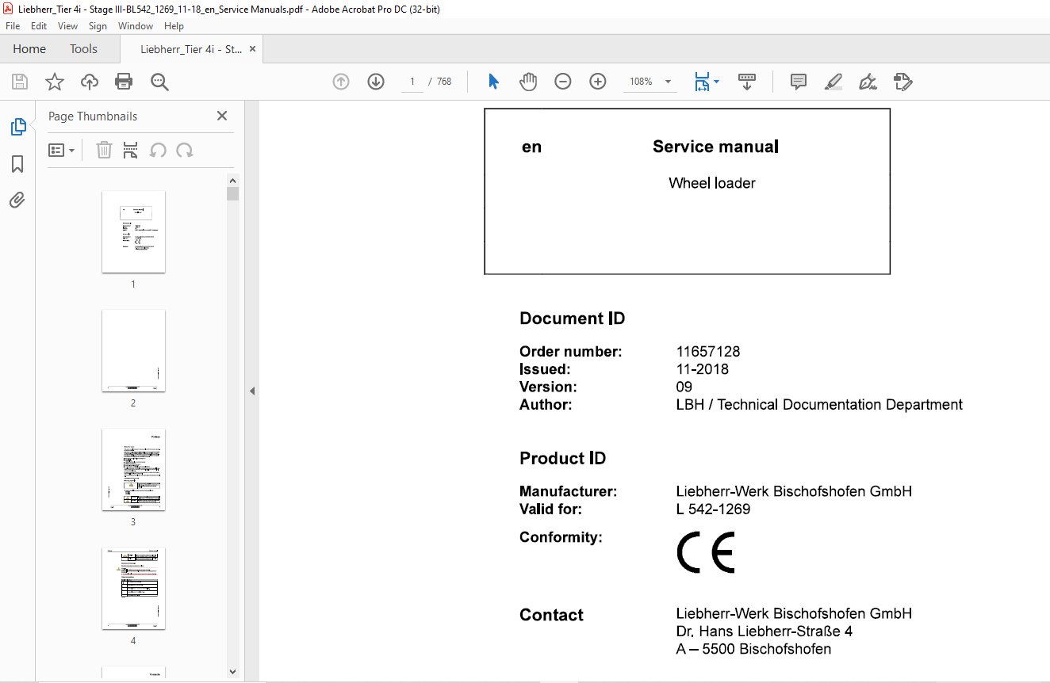This screenshot has width=1050, height=683.
Task: Click the 'Document ID' heading
Action: pyautogui.click(x=572, y=319)
